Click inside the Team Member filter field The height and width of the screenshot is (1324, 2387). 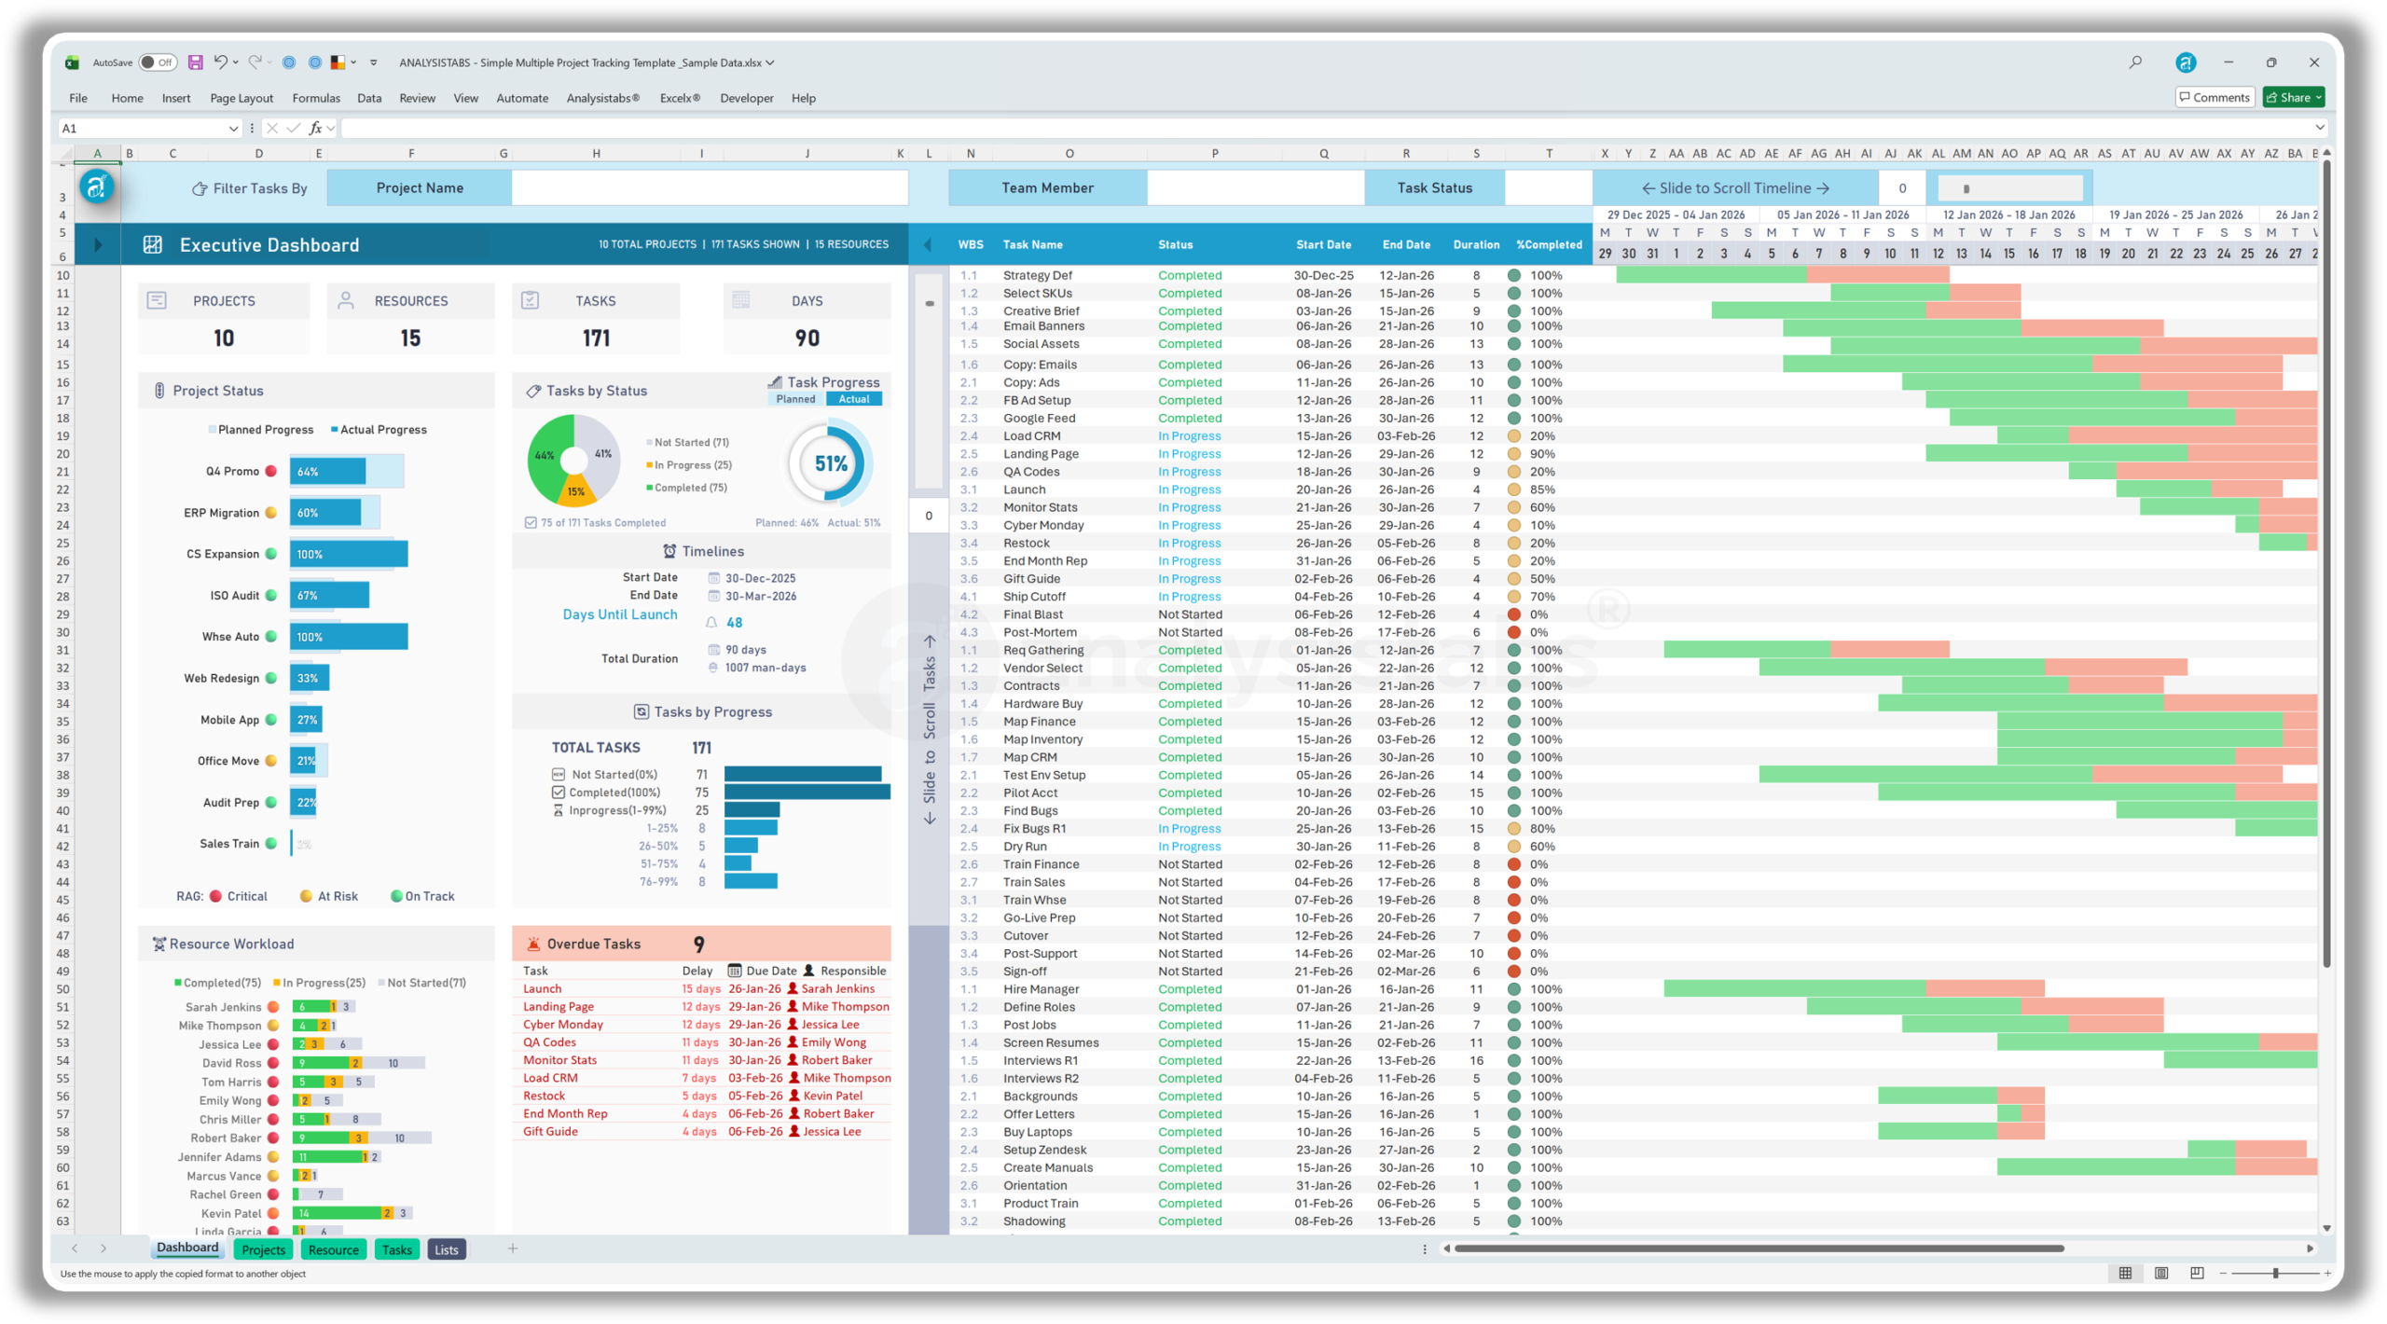coord(1254,187)
